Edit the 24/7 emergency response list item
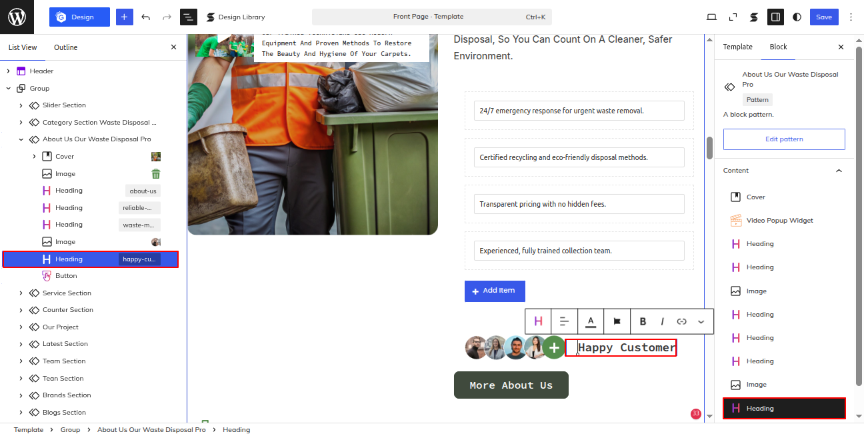864x436 pixels. pyautogui.click(x=579, y=111)
